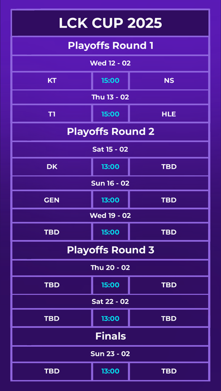221x391 pixels.
Task: Select the T1 team cell
Action: 52,114
